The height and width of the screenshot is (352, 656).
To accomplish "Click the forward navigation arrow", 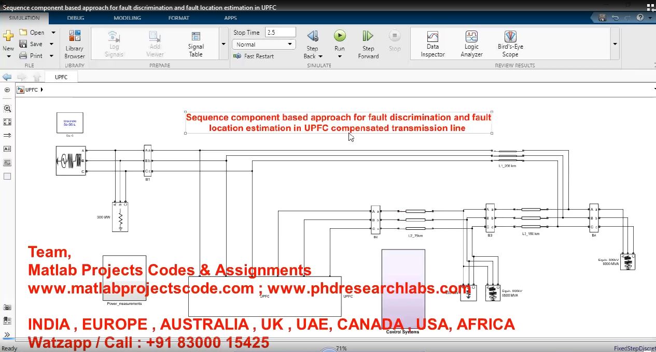I will [x=22, y=77].
